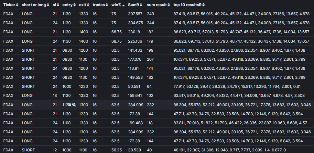The height and width of the screenshot is (153, 314).
Task: Select the SumR value 159.641
Action: tap(135, 96)
